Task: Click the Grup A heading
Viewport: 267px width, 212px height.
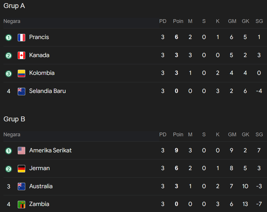Action: tap(14, 6)
